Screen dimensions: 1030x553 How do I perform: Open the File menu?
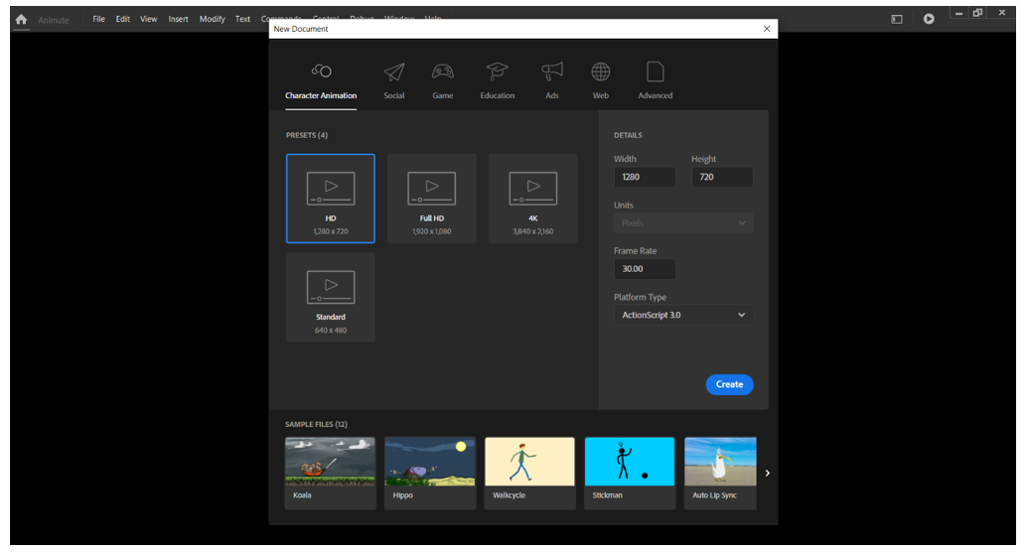98,19
